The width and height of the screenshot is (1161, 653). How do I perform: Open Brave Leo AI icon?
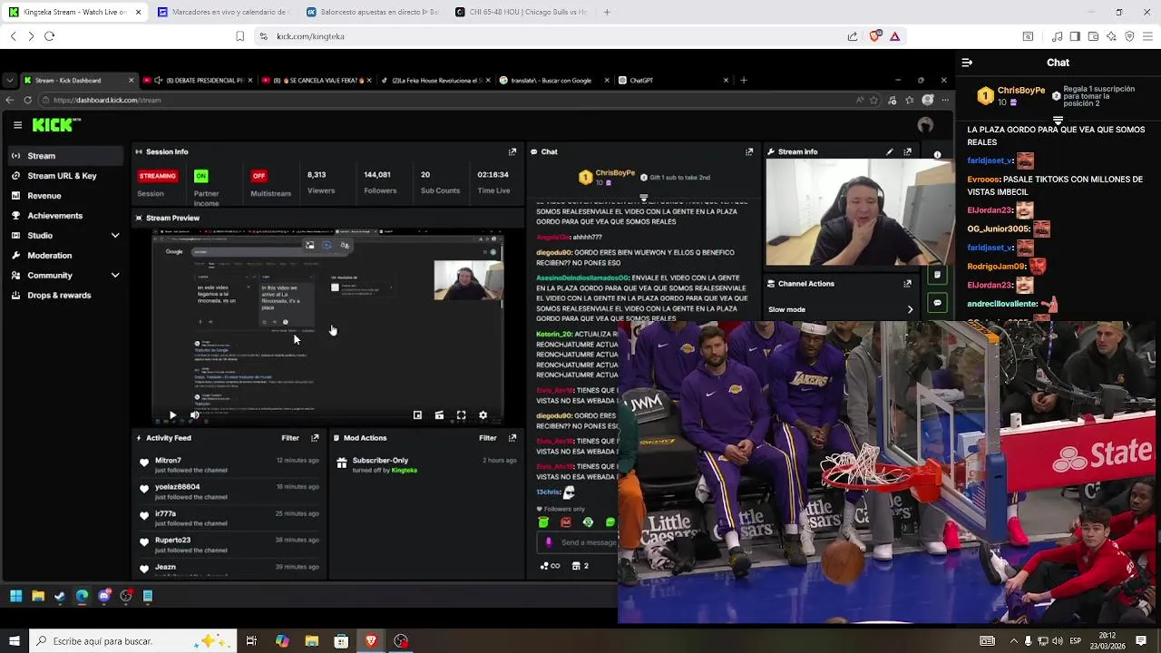[x=1111, y=36]
